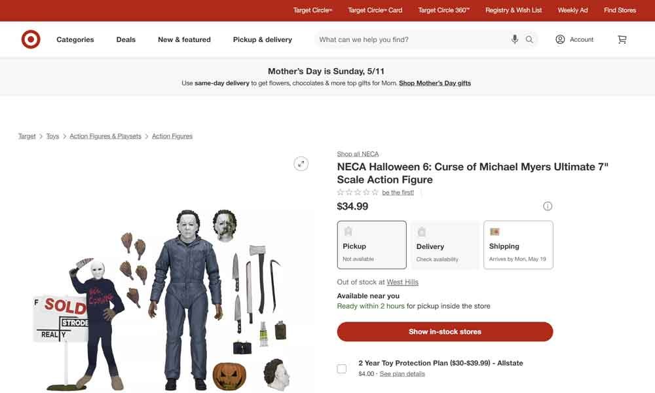Click the price info circle icon

click(x=548, y=206)
